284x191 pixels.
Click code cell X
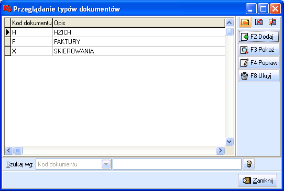31,51
